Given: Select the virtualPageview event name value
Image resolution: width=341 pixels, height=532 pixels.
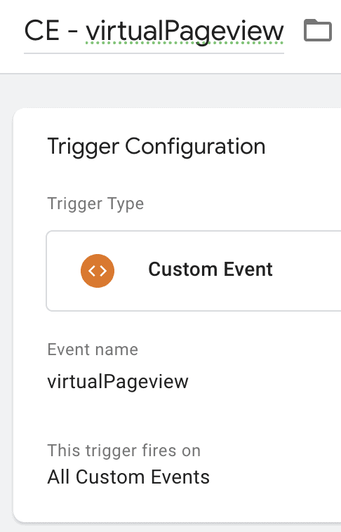Looking at the screenshot, I should click(118, 382).
